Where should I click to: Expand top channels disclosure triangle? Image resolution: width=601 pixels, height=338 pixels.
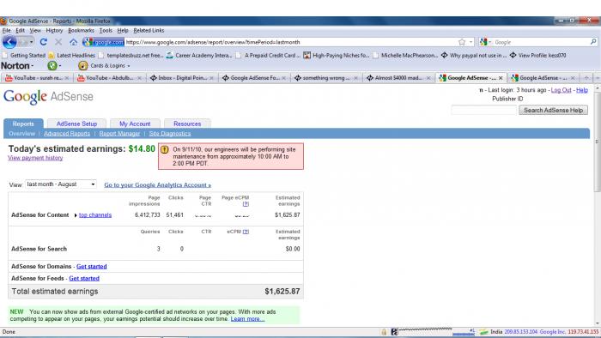[76, 215]
